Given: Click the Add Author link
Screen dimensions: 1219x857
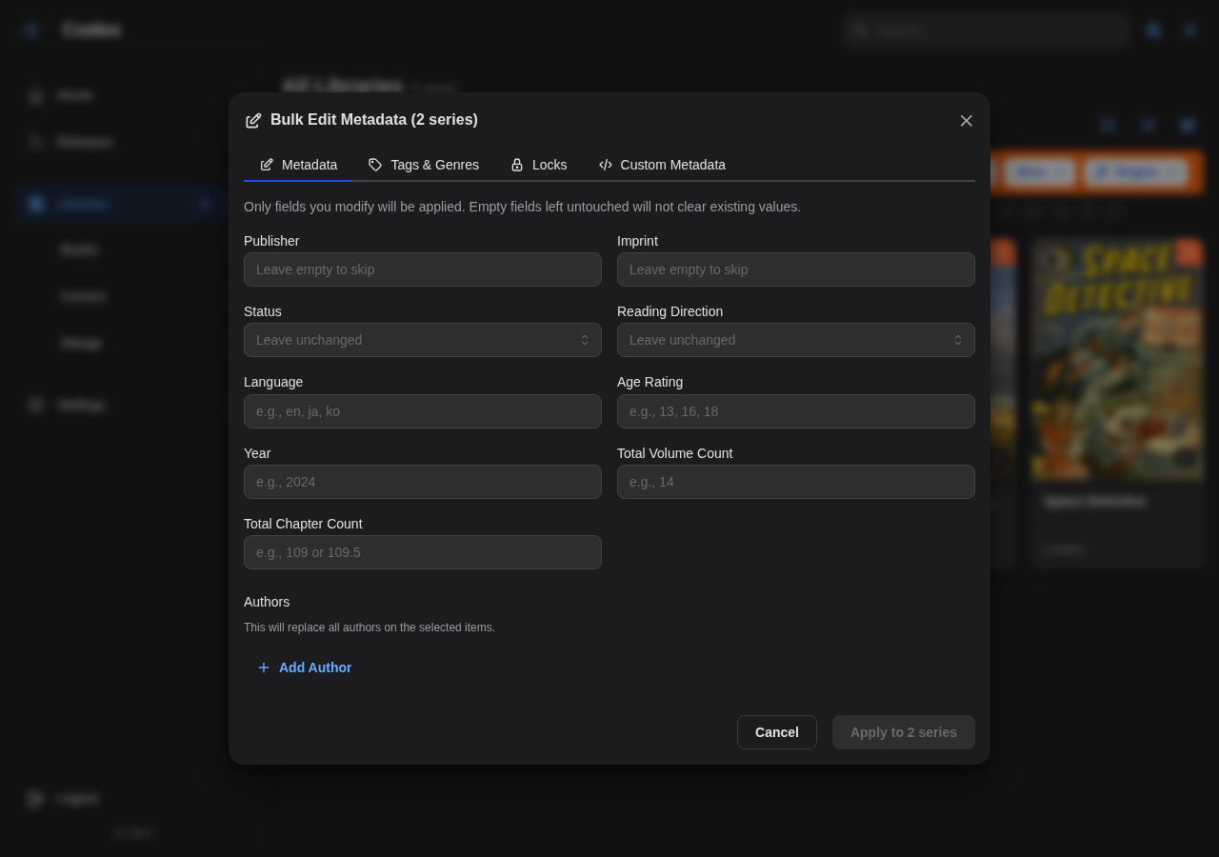Looking at the screenshot, I should [305, 668].
